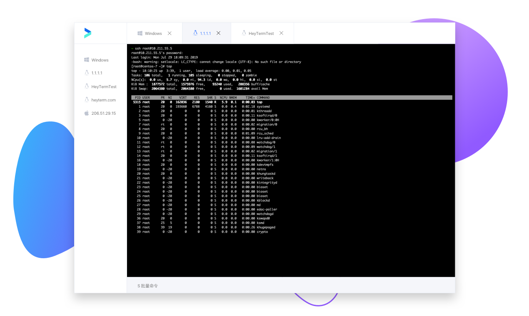Switch to the 1.1.1.1 tab
This screenshot has width=529, height=316.
point(207,33)
